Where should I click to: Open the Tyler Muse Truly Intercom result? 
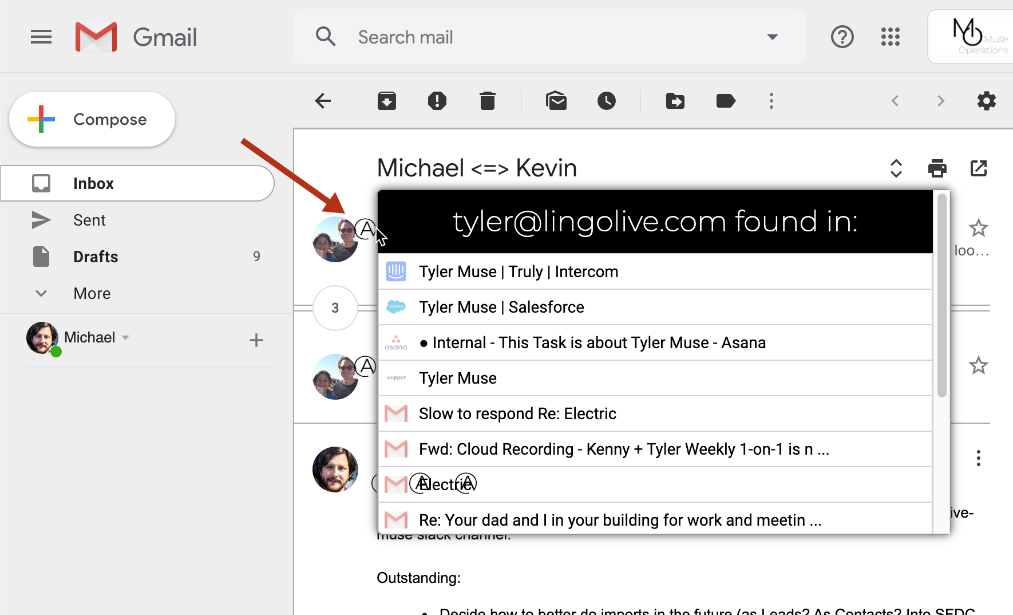click(655, 271)
